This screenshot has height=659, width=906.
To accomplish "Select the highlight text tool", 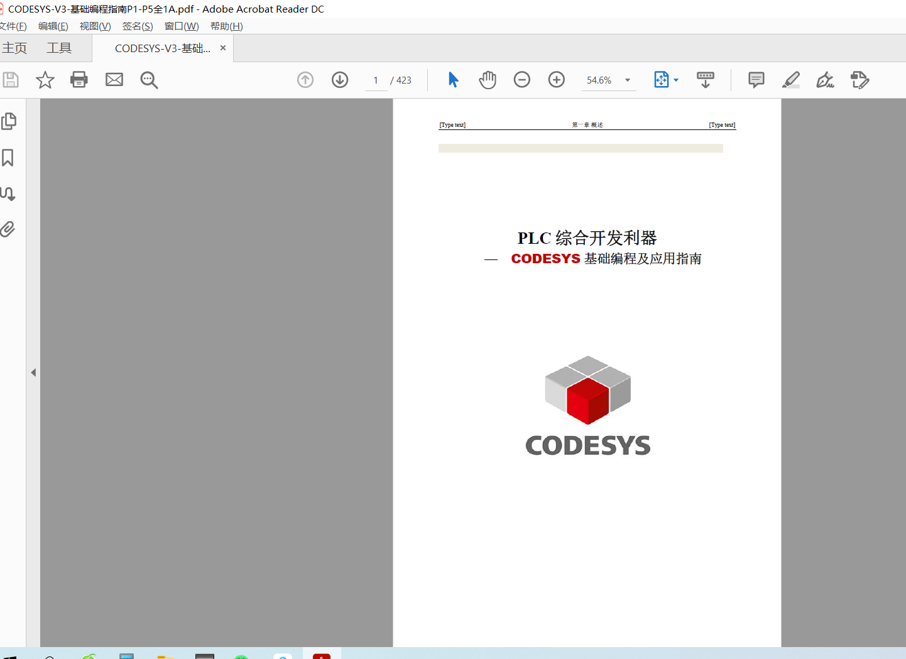I will coord(791,80).
